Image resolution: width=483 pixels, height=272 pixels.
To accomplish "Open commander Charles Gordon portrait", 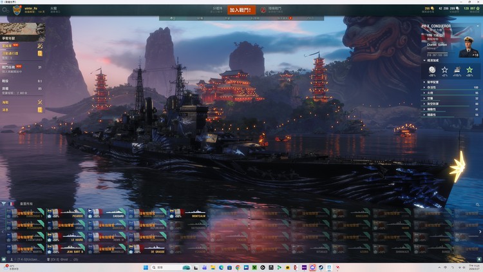I will pos(468,45).
